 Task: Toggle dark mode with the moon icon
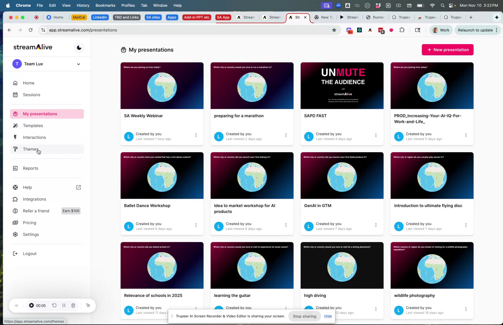pos(79,47)
